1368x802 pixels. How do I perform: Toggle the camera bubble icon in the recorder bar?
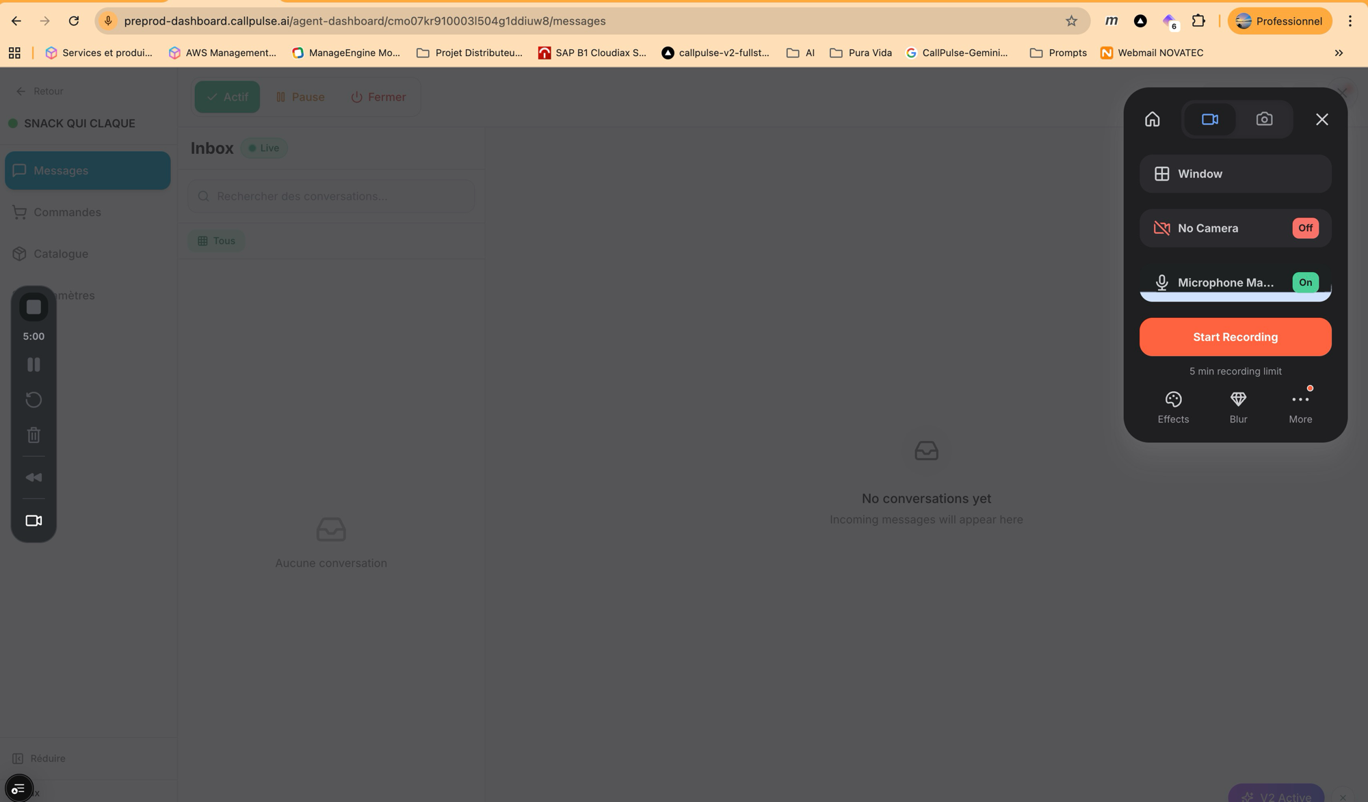[34, 521]
